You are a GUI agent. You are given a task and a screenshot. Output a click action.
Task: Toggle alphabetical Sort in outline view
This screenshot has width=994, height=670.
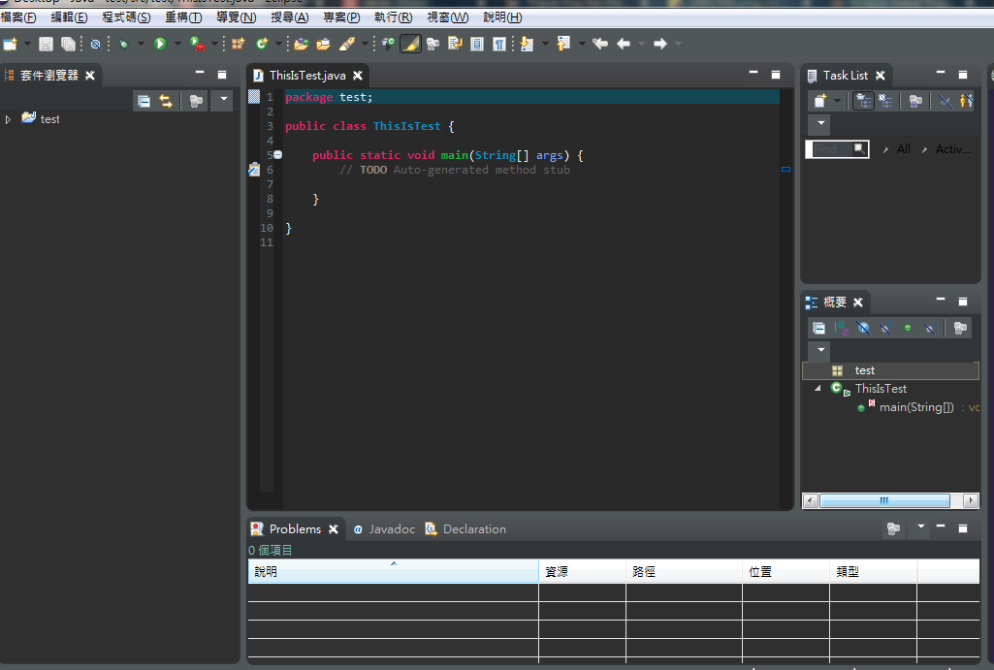pos(841,328)
